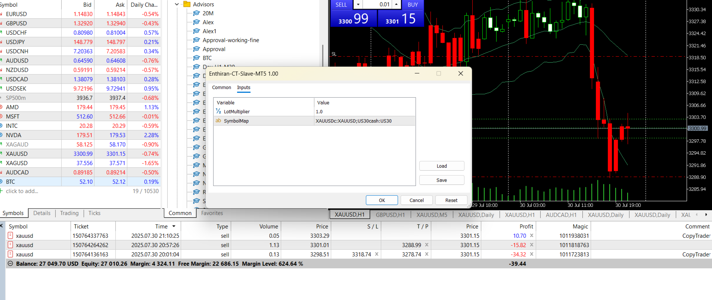Click the Variable column header in dialog
This screenshot has width=712, height=300.
tap(264, 102)
